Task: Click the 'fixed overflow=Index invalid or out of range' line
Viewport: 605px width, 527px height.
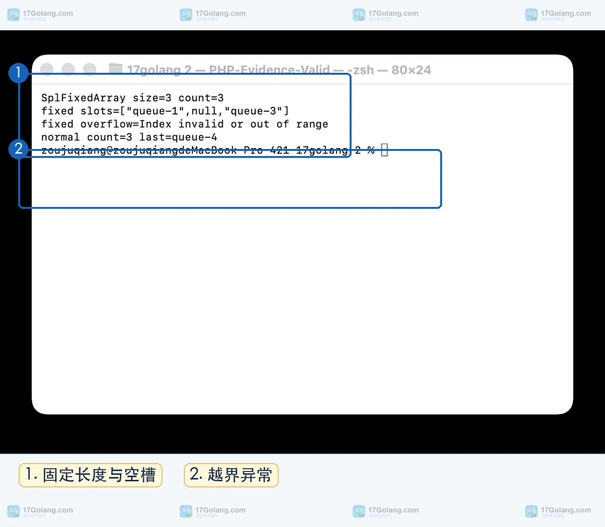Action: click(184, 124)
